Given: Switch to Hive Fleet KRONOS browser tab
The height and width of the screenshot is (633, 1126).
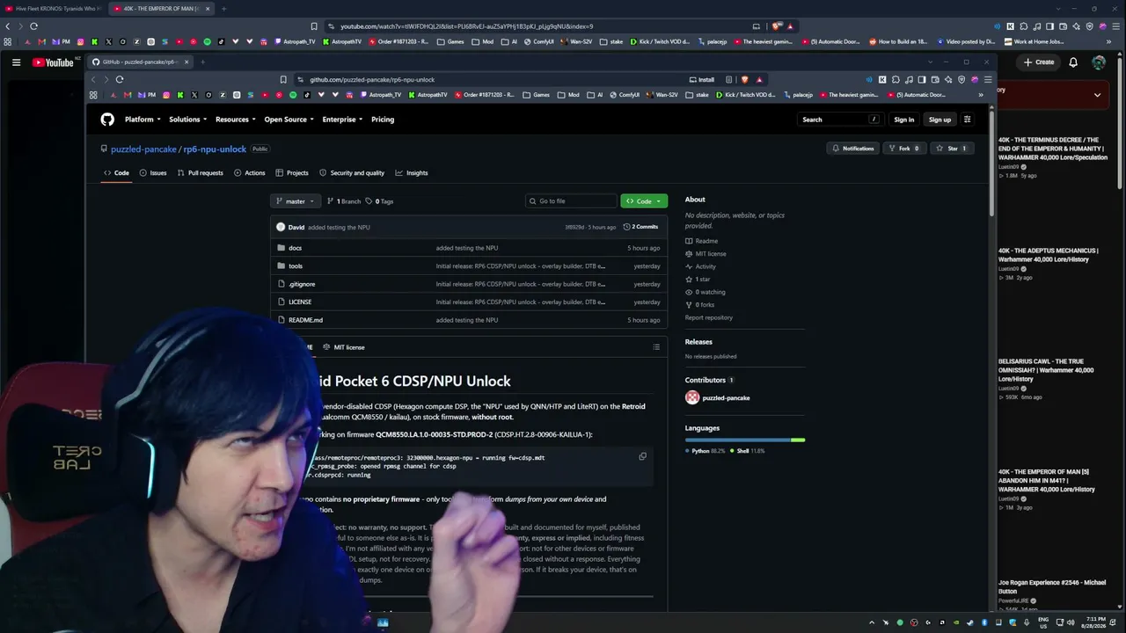Looking at the screenshot, I should click(x=53, y=9).
